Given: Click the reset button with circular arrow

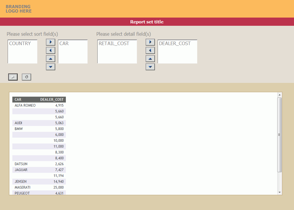Looking at the screenshot, I should click(26, 77).
